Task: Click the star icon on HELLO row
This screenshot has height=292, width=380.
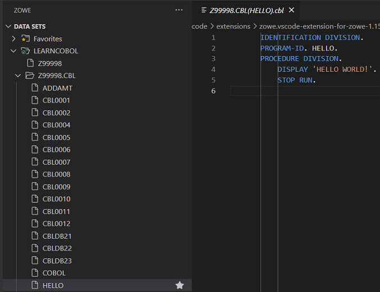Action: tap(180, 285)
